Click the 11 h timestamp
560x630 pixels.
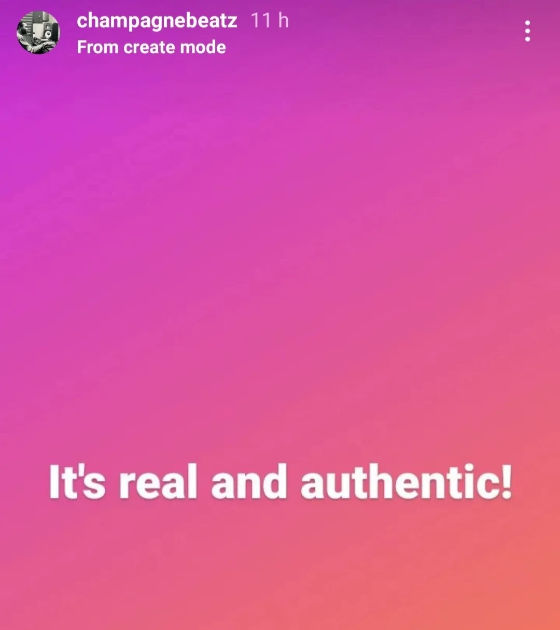pos(270,21)
